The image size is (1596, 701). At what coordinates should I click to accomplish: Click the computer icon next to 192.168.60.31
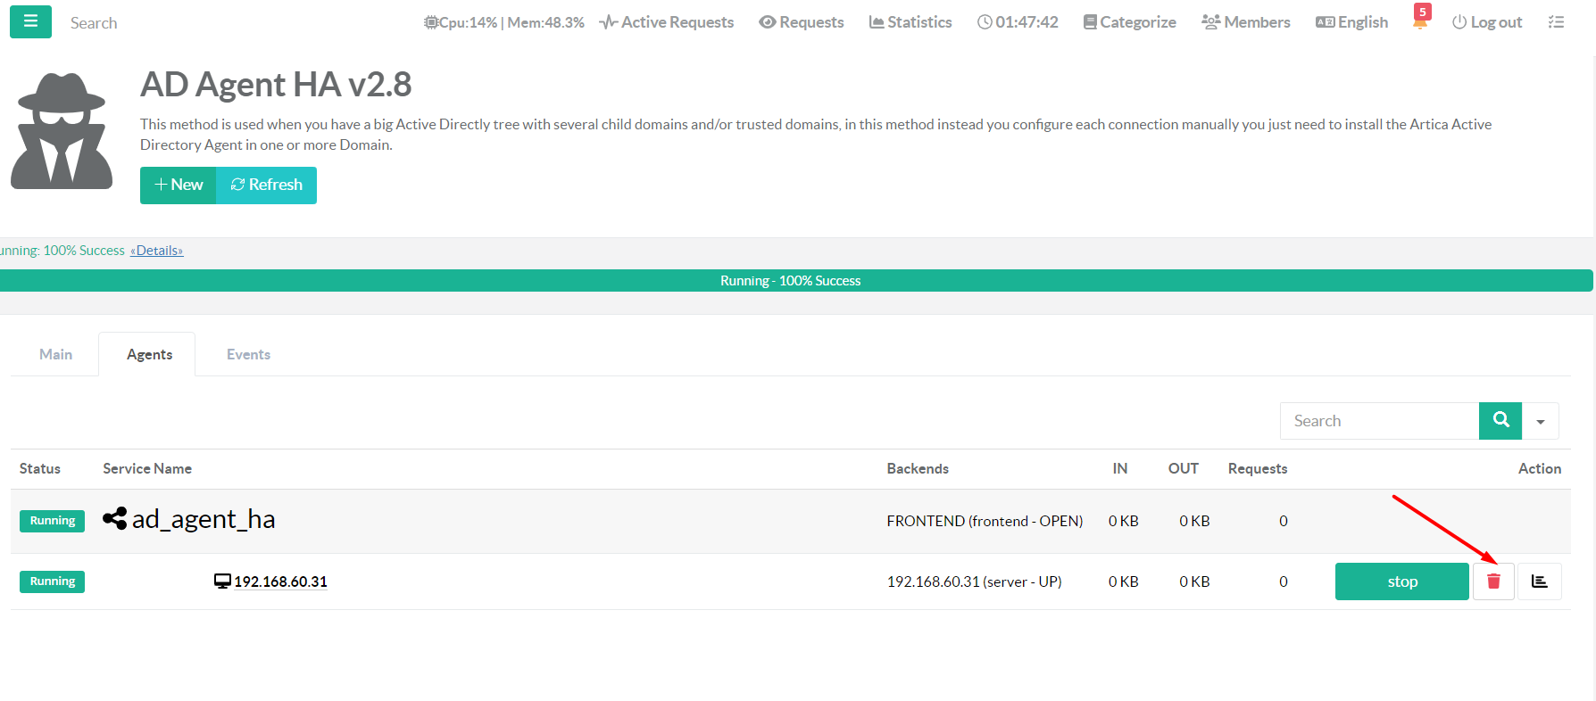point(222,581)
